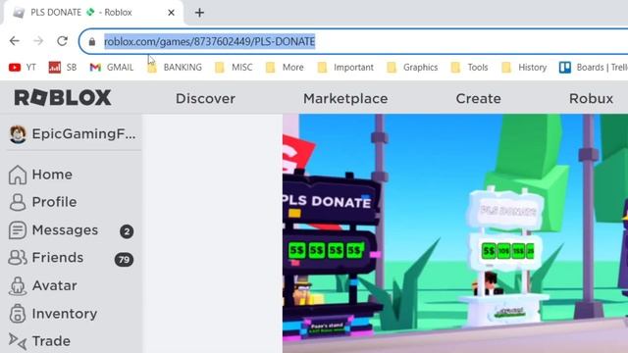Open the EpicGamingF... username link
Viewport: 628px width, 353px height.
[83, 133]
